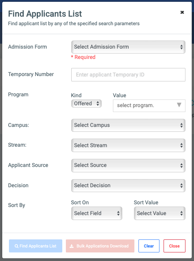Open the Select Stream dropdown
Viewport: 194px width, 261px height.
[x=128, y=145]
